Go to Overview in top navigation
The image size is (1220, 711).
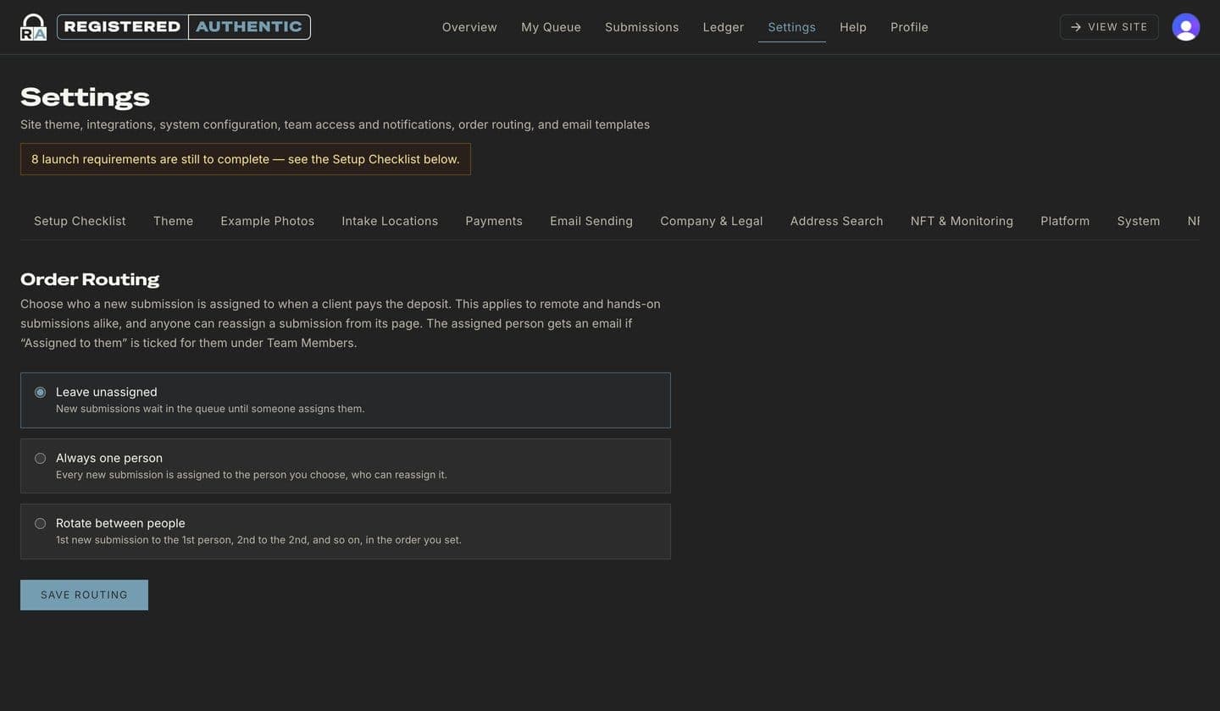469,27
